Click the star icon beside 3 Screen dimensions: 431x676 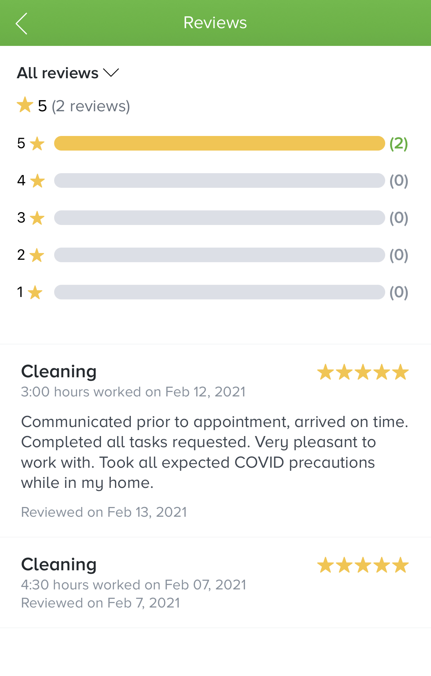[37, 218]
